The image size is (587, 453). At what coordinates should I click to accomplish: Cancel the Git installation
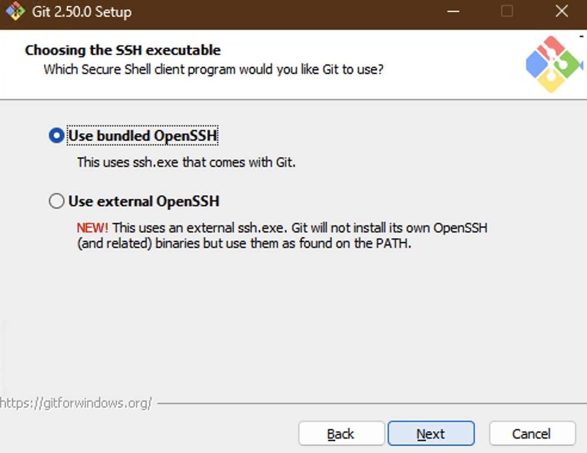coord(532,433)
